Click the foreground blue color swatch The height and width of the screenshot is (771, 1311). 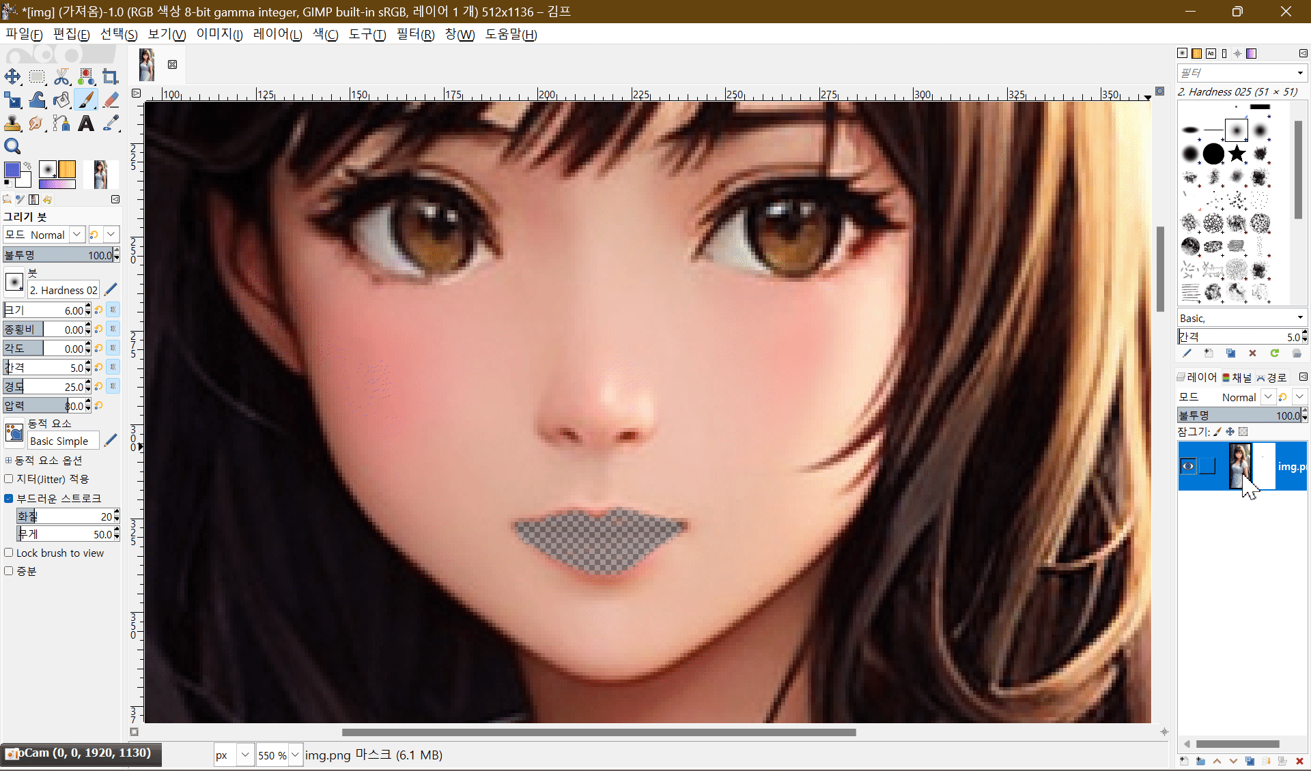coord(12,170)
